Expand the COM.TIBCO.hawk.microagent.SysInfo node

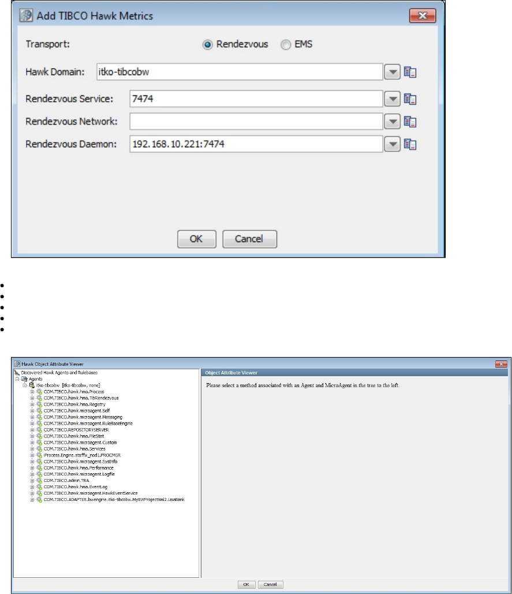32,462
